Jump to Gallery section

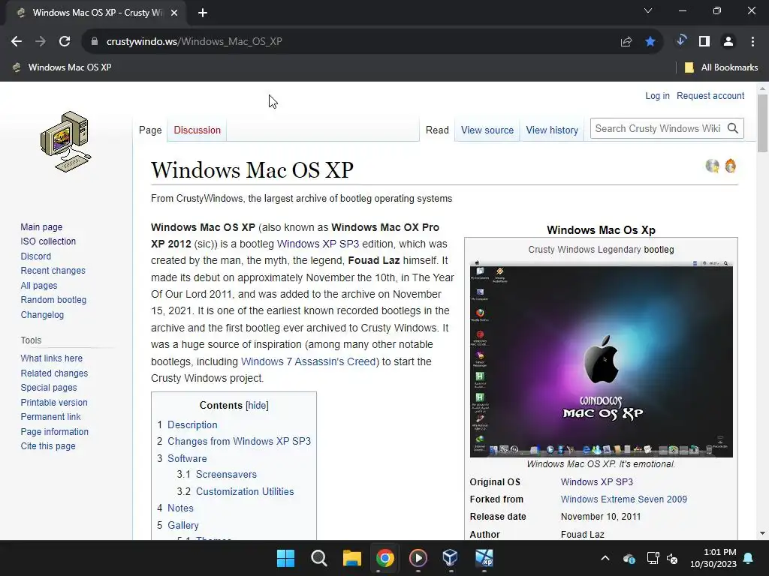183,525
